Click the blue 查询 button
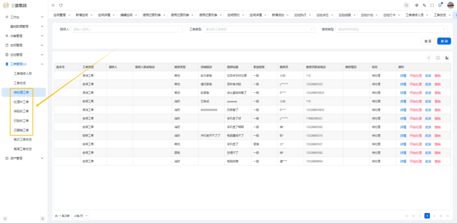Image resolution: width=457 pixels, height=223 pixels. 444,41
